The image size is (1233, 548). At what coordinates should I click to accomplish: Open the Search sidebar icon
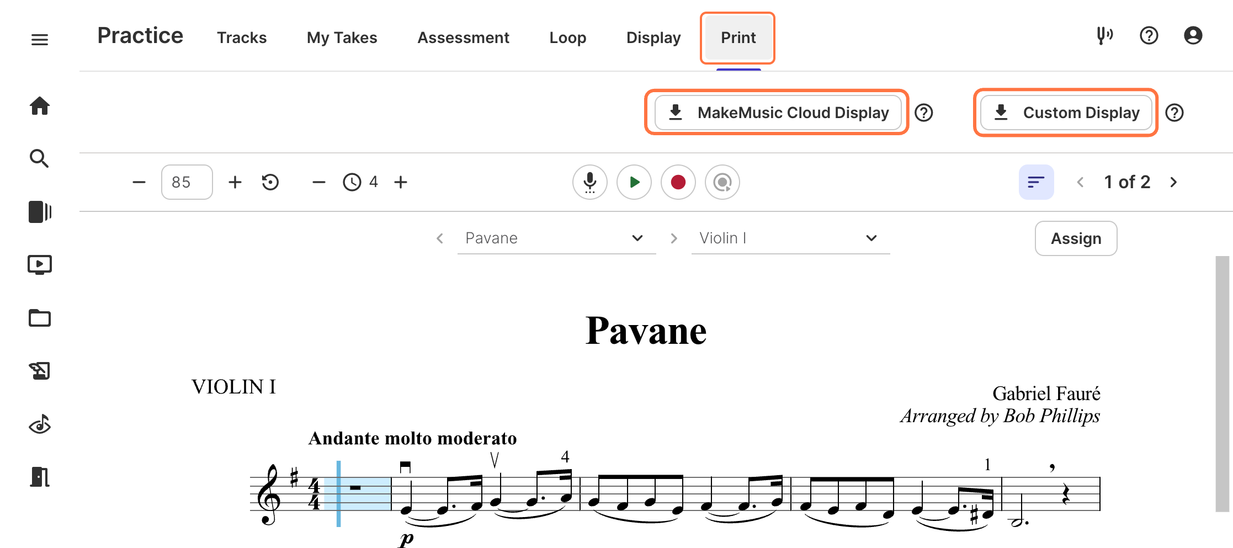[x=39, y=159]
